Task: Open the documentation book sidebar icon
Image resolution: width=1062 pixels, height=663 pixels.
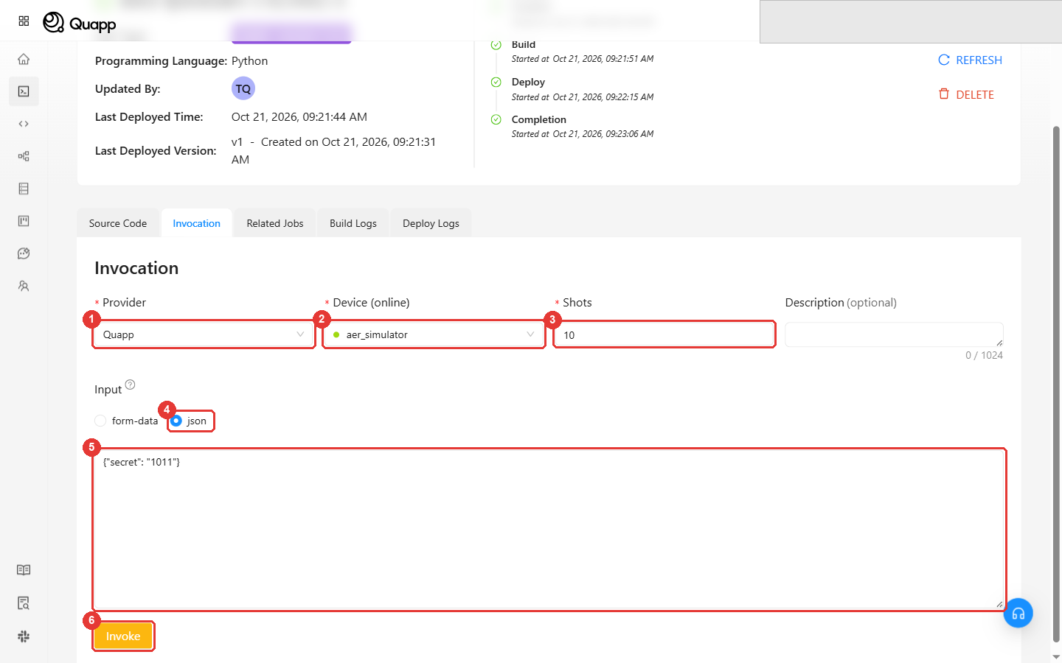Action: (24, 570)
